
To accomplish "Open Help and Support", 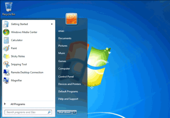I will pyautogui.click(x=68, y=99).
